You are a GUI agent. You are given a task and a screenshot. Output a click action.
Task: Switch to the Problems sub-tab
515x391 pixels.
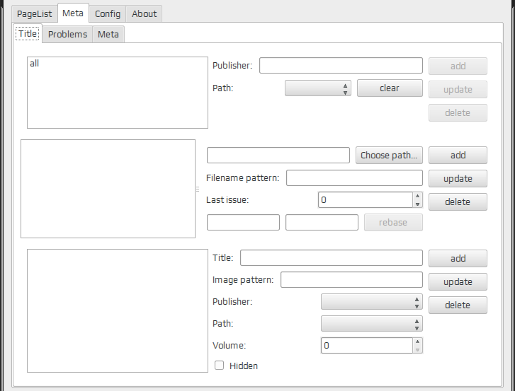(68, 34)
